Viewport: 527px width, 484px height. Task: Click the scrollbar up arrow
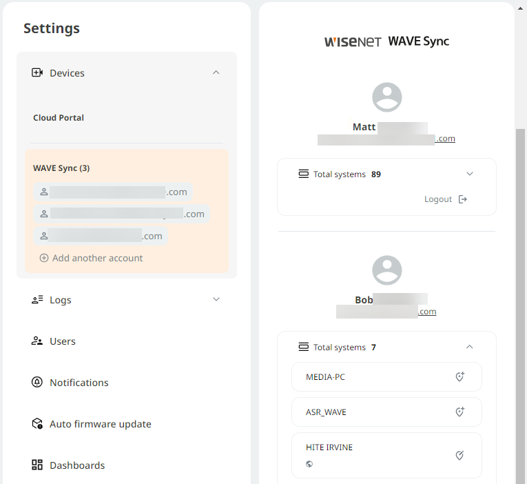[521, 8]
